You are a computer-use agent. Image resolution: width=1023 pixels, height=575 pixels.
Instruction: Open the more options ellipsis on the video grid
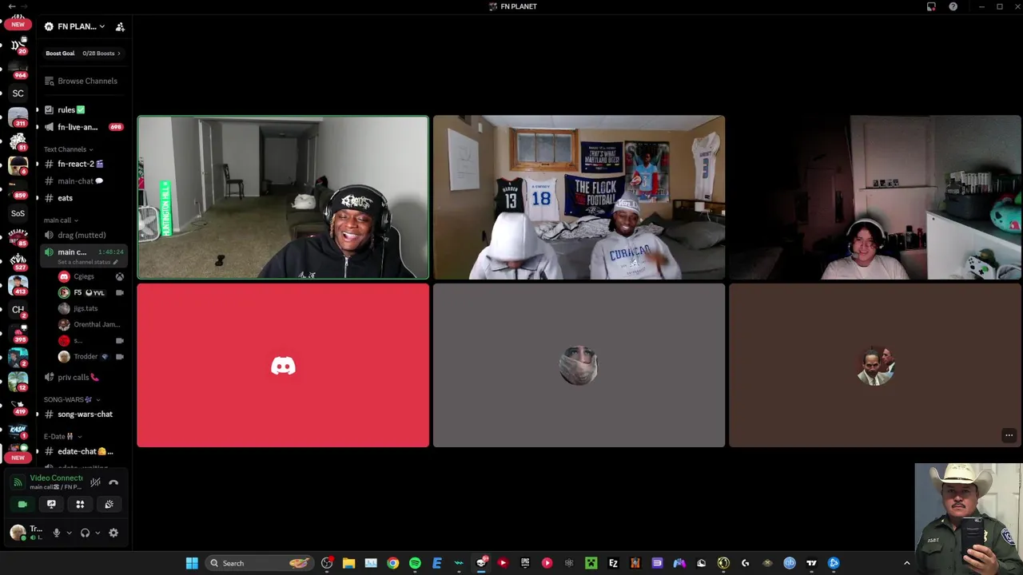[x=1009, y=435]
